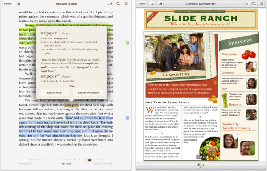Open Library in the Treasure Island reader
The width and height of the screenshot is (267, 171).
[x=7, y=4]
